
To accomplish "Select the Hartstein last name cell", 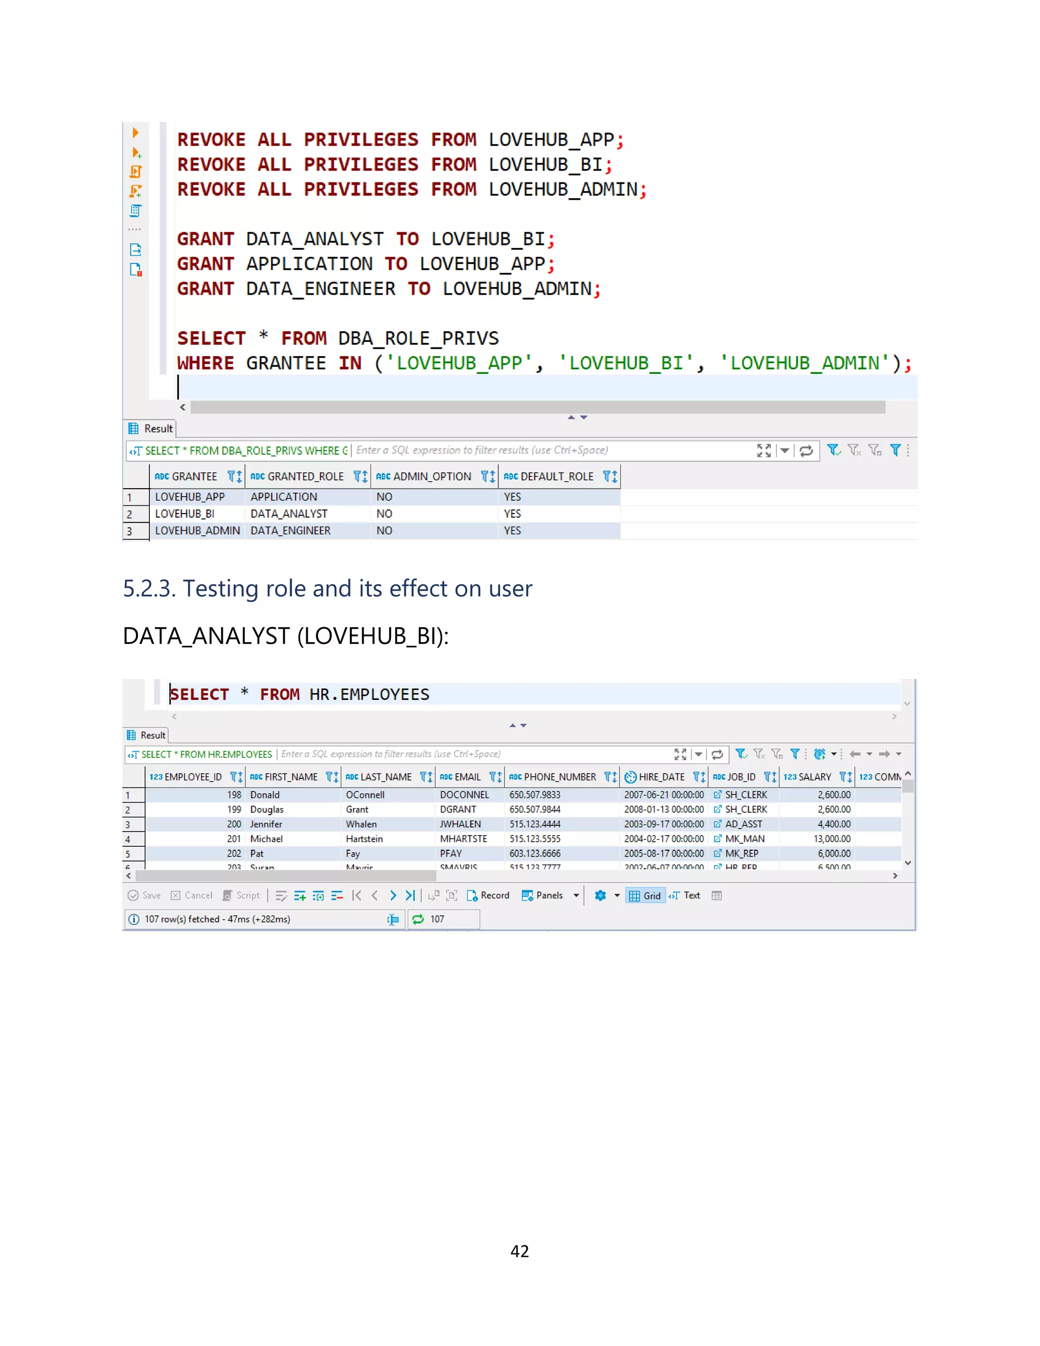I will click(388, 839).
